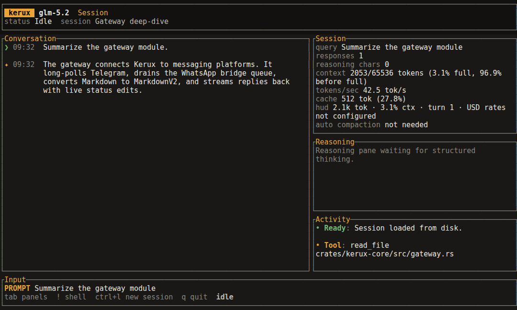517x310 pixels.
Task: Click the 'responses 1' row
Action: [339, 55]
